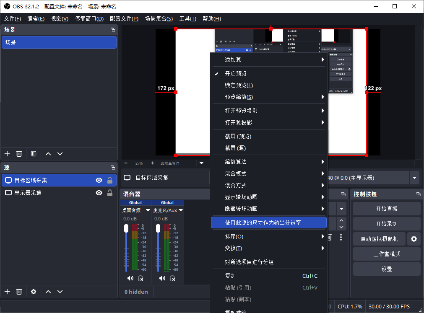424x313 pixels.
Task: Open the three-dot more options menu
Action: coord(341,237)
